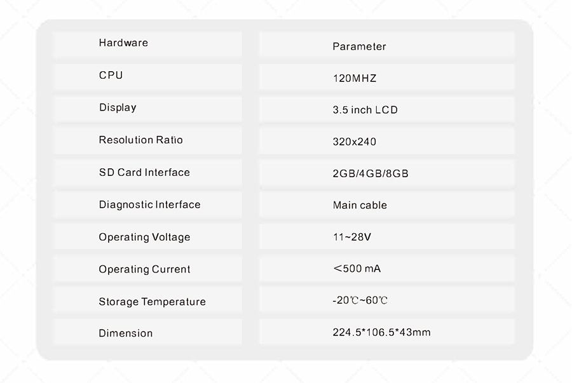This screenshot has width=572, height=383.
Task: Select the Resolution Ratio label
Action: (x=140, y=140)
